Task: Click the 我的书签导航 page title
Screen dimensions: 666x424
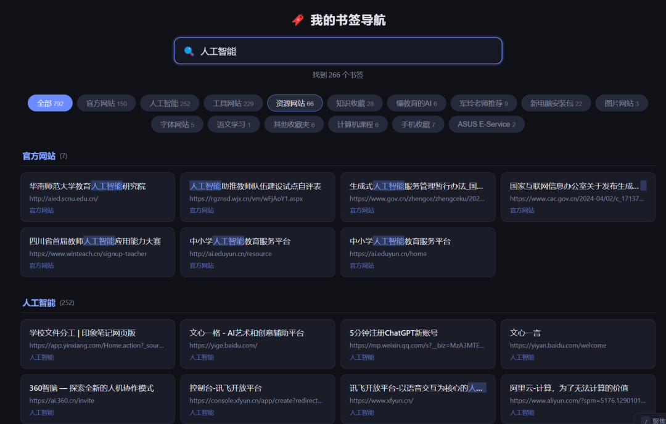Action: [348, 20]
